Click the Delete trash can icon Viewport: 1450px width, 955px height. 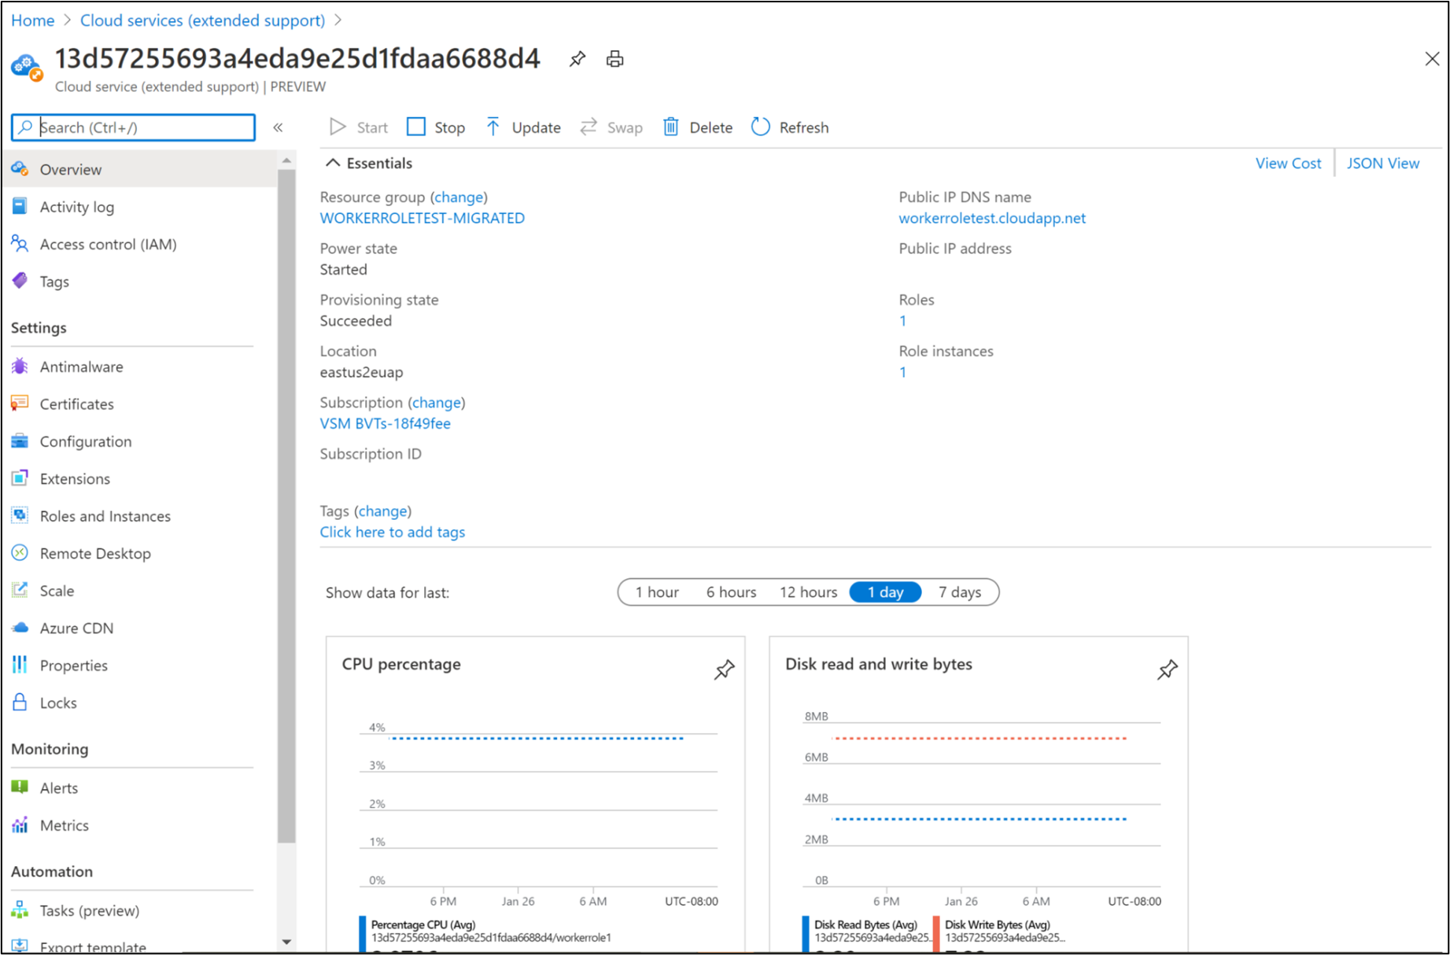(670, 127)
